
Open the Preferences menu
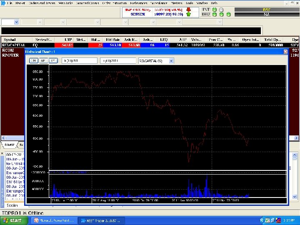pyautogui.click(x=138, y=3)
